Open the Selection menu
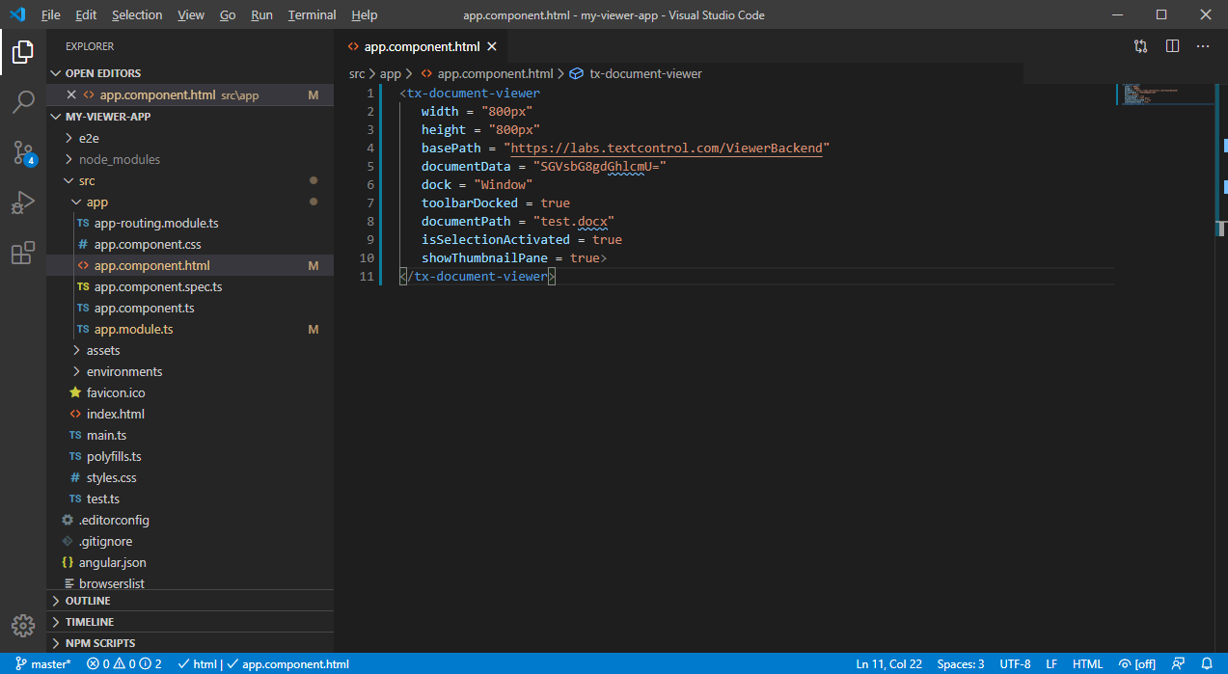 tap(137, 14)
